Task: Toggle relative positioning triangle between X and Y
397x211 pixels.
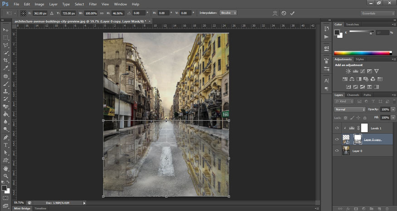Action: (x=52, y=13)
